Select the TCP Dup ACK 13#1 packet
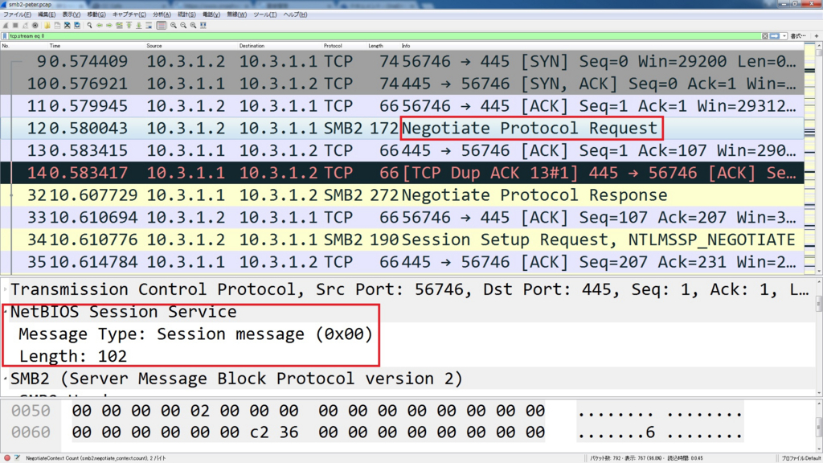This screenshot has height=463, width=823. pos(402,173)
